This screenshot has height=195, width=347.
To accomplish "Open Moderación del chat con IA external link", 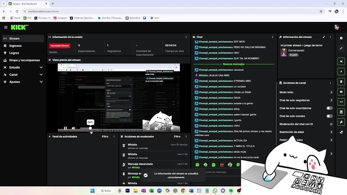I will (x=331, y=124).
